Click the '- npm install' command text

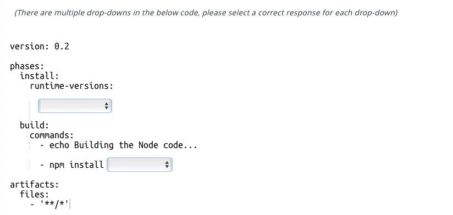(71, 165)
